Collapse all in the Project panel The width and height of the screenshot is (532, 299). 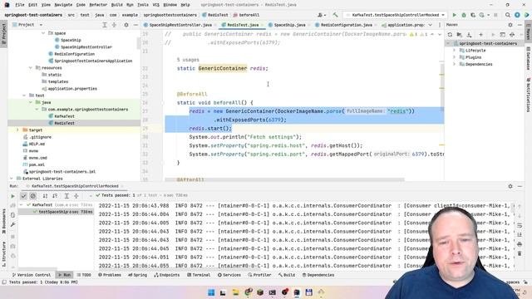(x=114, y=25)
